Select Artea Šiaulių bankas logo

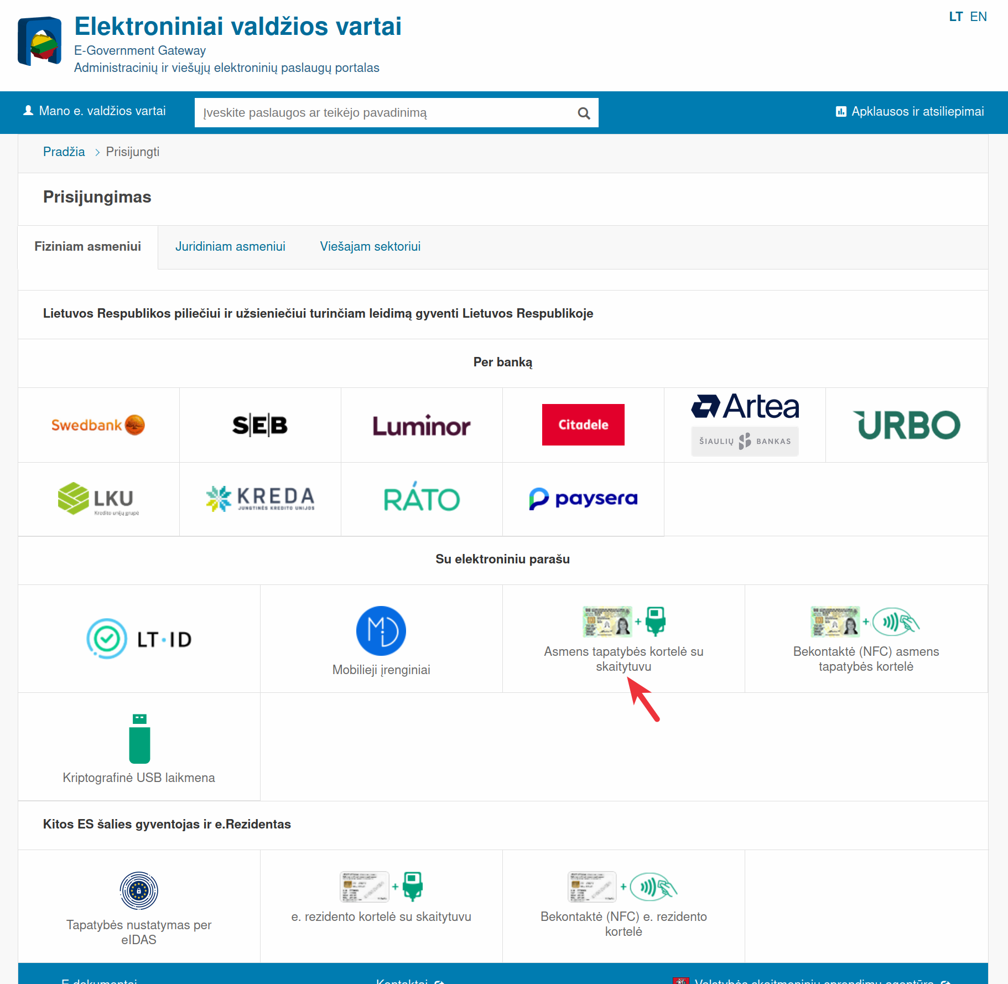click(x=745, y=424)
